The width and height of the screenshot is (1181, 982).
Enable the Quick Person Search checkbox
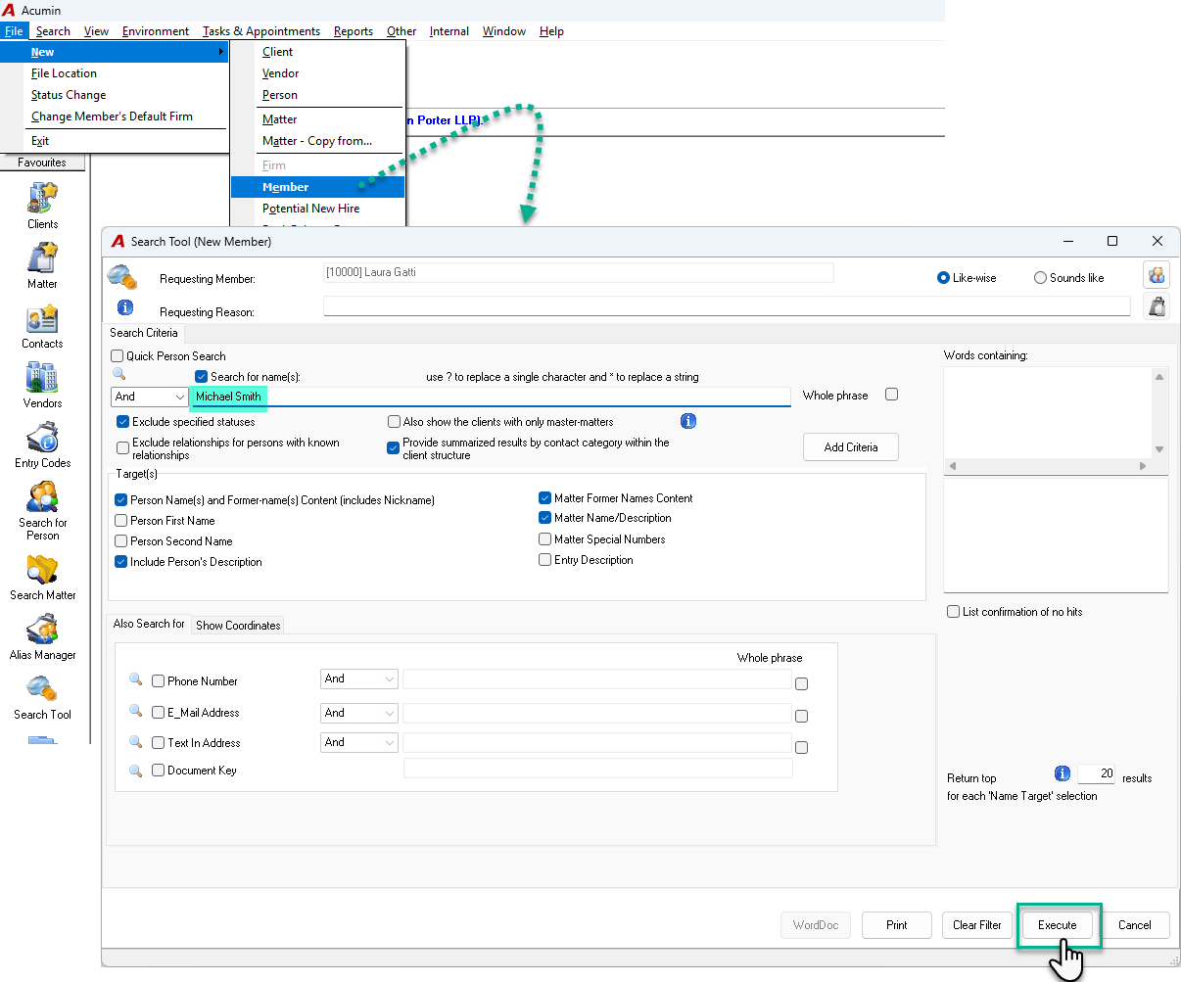tap(118, 356)
